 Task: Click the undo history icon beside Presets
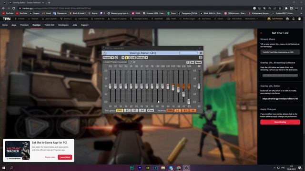(116, 57)
